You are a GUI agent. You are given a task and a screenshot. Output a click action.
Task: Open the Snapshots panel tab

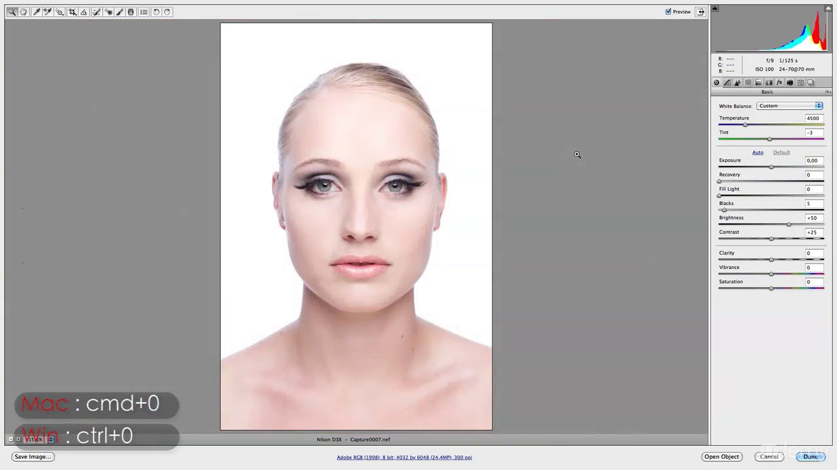pyautogui.click(x=811, y=82)
